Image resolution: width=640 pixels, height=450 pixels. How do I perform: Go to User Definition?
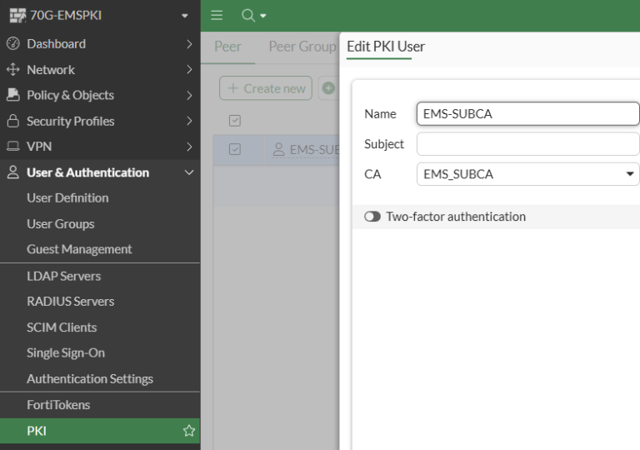point(67,198)
